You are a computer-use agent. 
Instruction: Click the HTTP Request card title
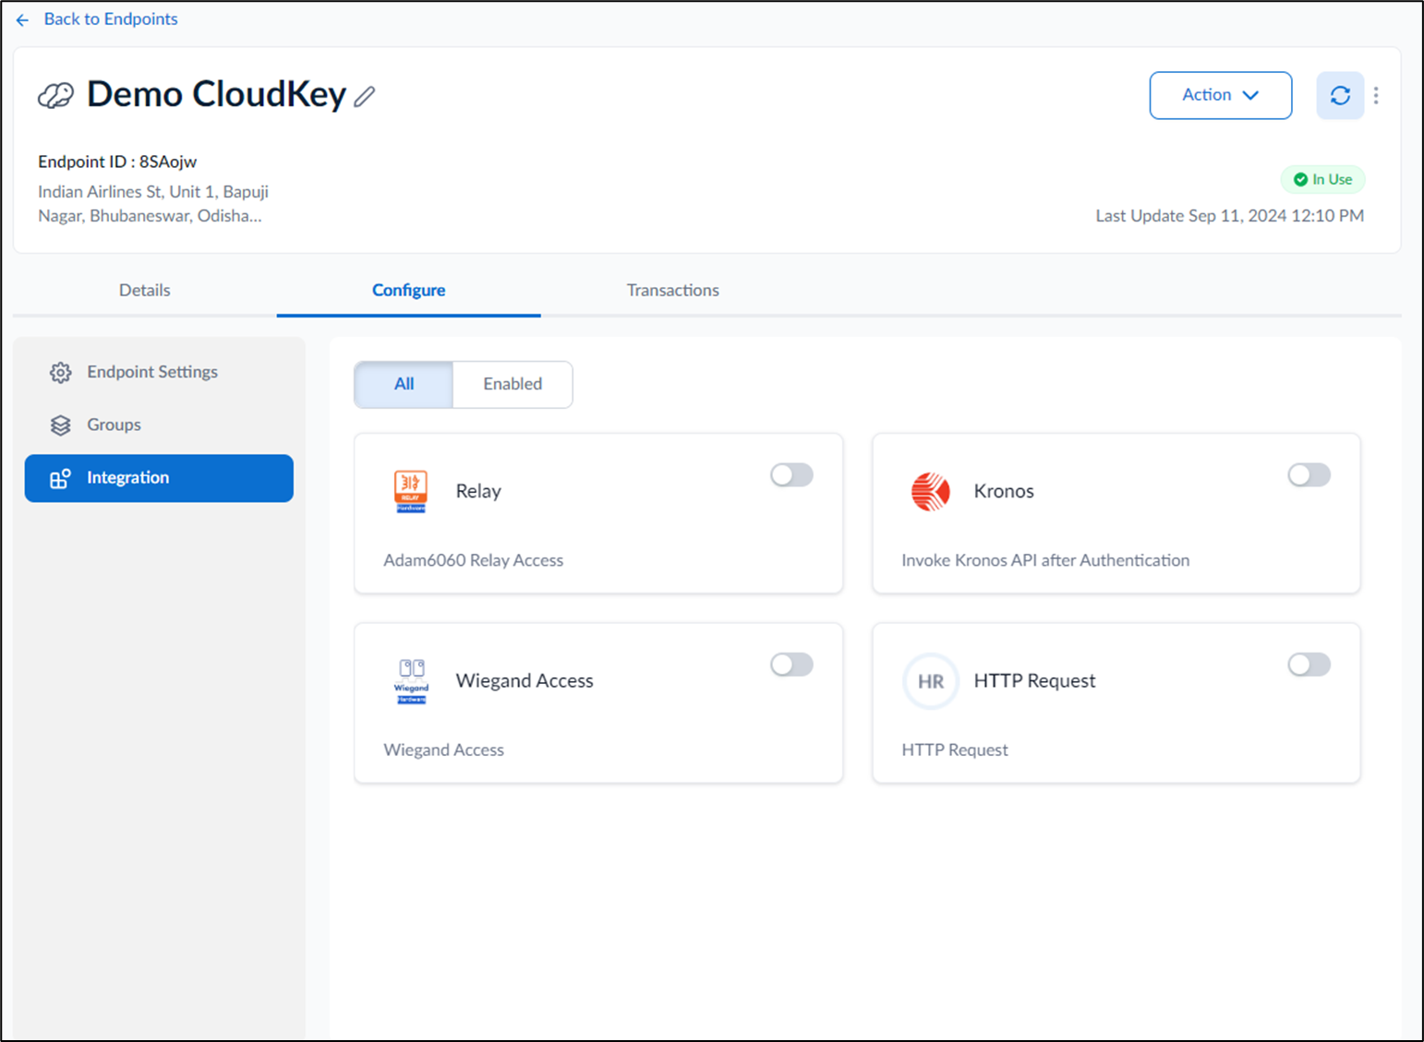1034,681
